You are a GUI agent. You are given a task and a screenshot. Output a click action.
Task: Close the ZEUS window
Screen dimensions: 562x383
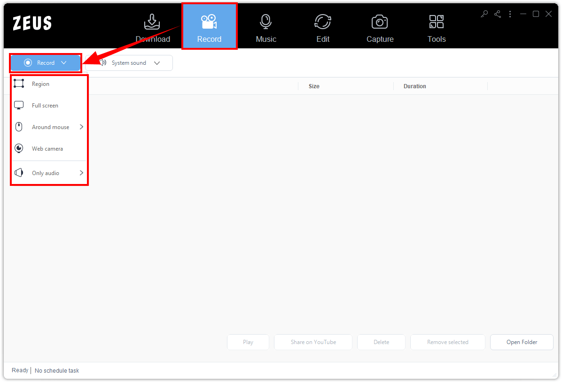pyautogui.click(x=548, y=14)
